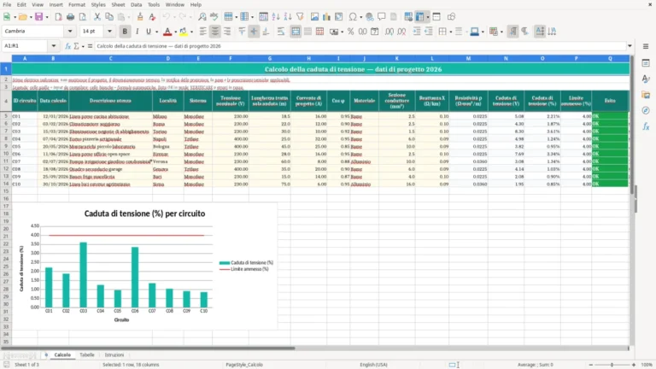Switch to the Istruzioni sheet tab
This screenshot has width=656, height=369.
pyautogui.click(x=114, y=354)
